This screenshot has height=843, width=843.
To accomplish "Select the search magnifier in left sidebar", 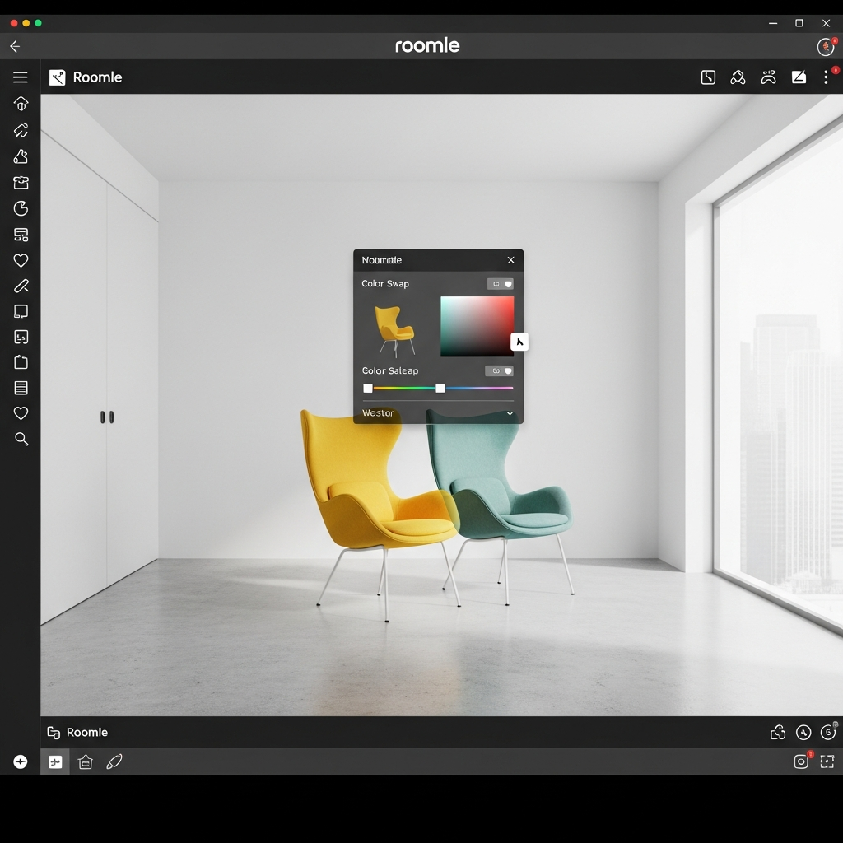I will [21, 440].
